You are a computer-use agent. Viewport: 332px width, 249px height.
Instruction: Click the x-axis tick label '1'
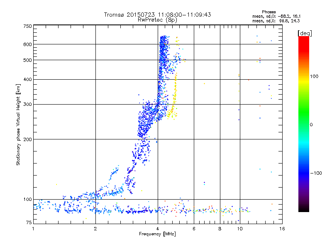33,229
